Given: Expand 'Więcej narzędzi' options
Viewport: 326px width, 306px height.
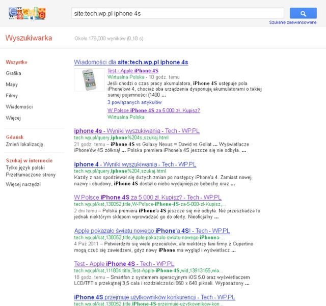Looking at the screenshot, I should pyautogui.click(x=23, y=184).
